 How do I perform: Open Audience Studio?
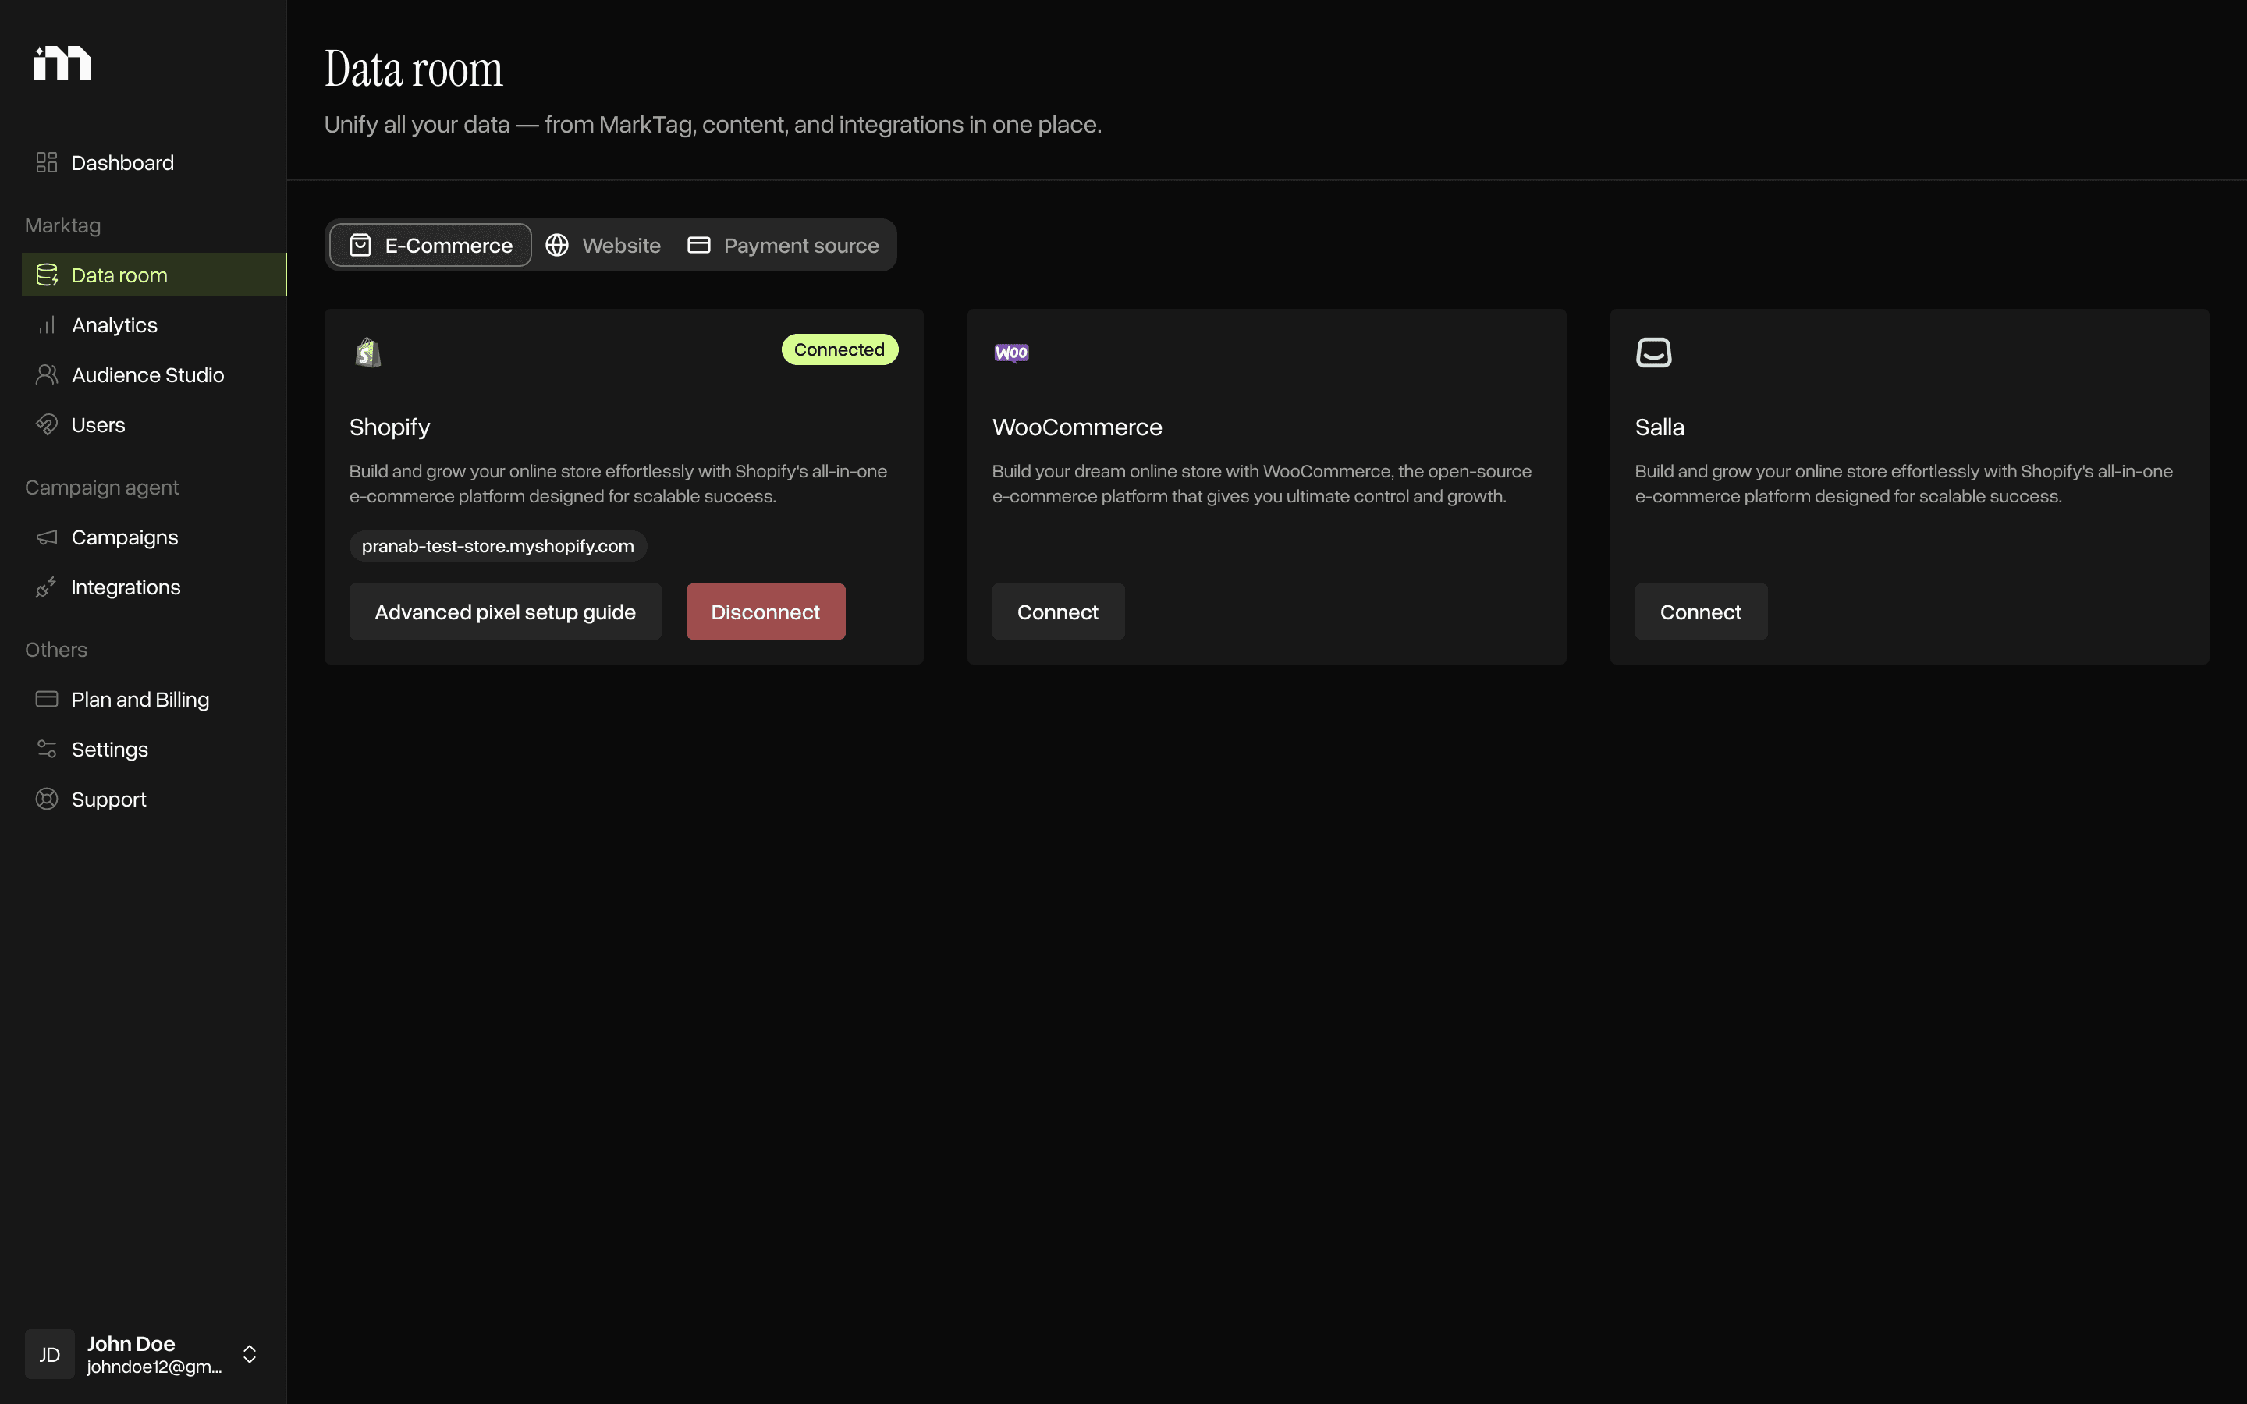click(x=154, y=375)
